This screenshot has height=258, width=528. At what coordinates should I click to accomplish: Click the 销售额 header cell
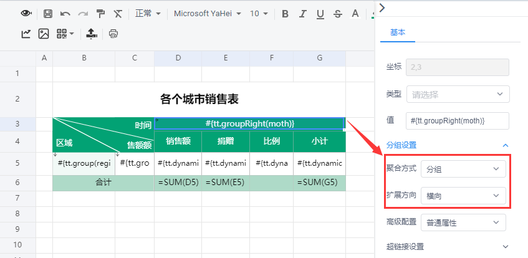[x=178, y=141]
